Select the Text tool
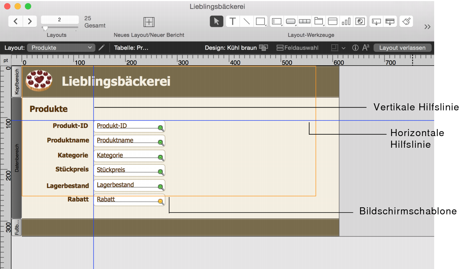This screenshot has height=269, width=473. click(232, 21)
